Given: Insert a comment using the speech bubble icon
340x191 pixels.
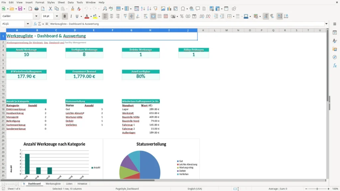Looking at the screenshot, I should [x=198, y=9].
